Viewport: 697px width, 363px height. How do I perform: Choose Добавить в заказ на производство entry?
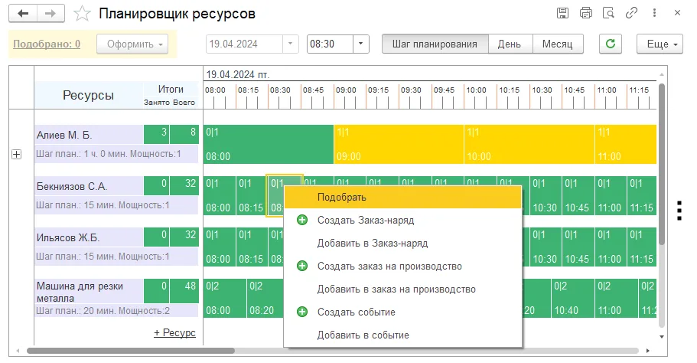[x=402, y=289]
